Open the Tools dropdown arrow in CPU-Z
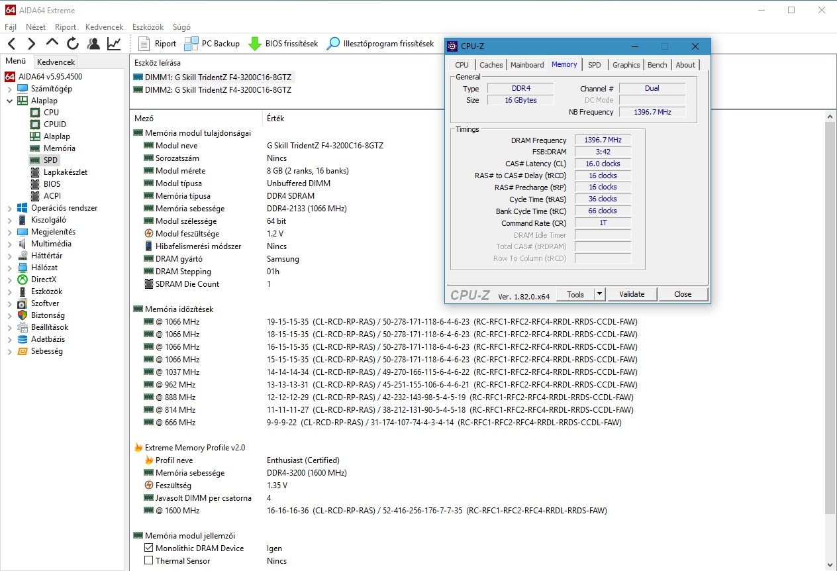 point(599,294)
